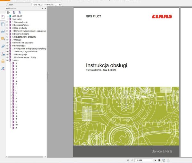Click the leftmost bookmark toolbar icon
The height and width of the screenshot is (163, 192).
point(8,12)
